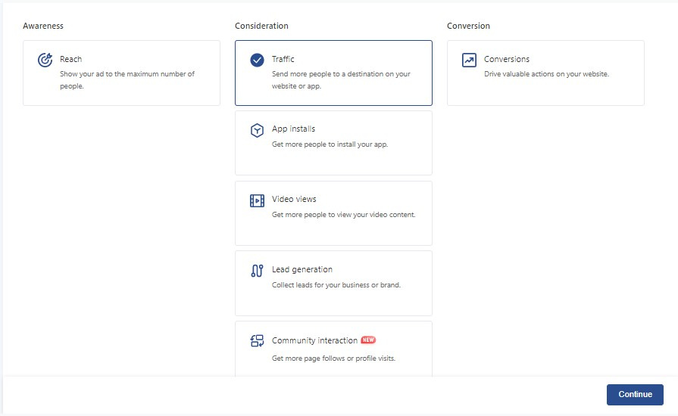Click the Conversion column heading
678x416 pixels.
[468, 26]
